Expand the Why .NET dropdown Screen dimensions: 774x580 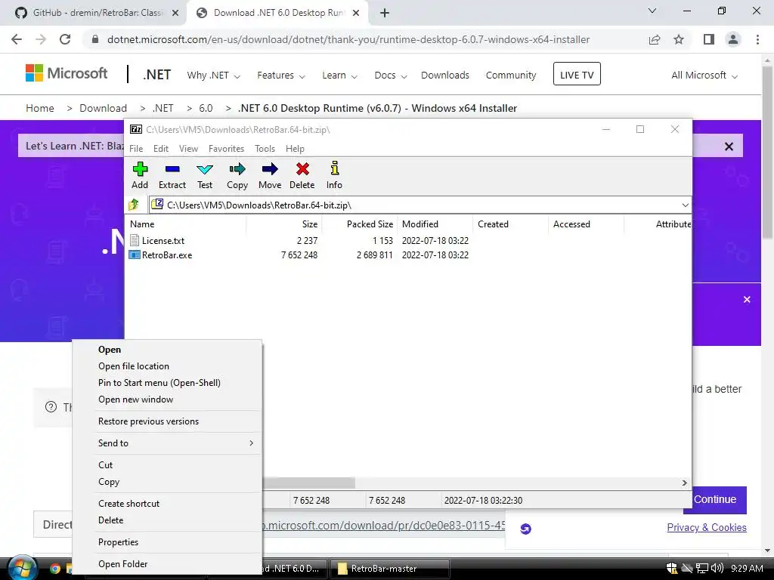[x=213, y=76]
